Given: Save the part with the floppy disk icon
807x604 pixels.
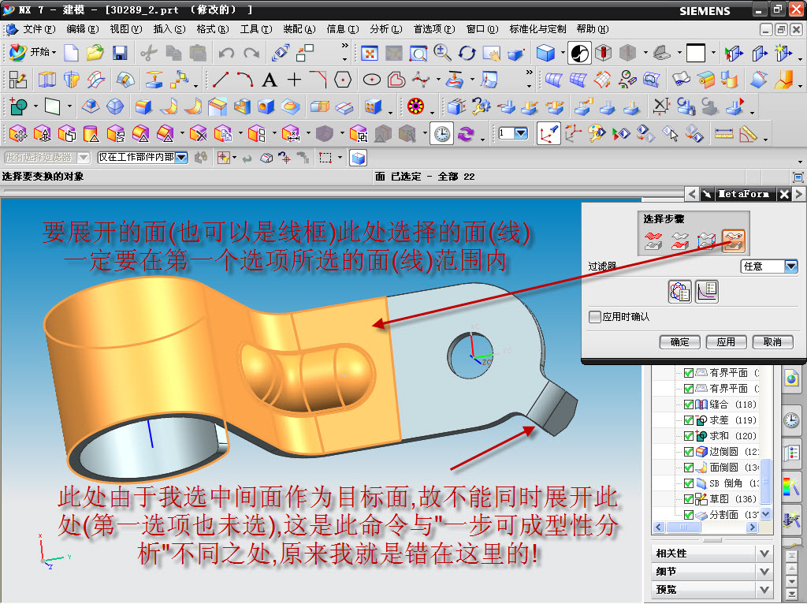Looking at the screenshot, I should click(120, 53).
